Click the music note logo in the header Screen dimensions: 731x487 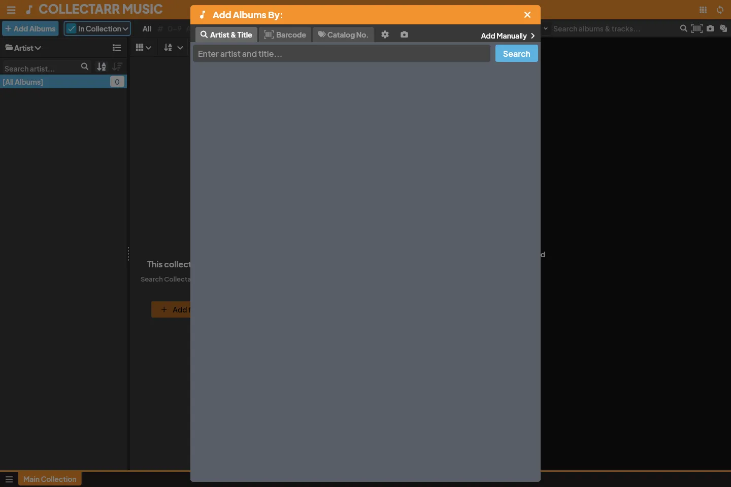pyautogui.click(x=29, y=10)
